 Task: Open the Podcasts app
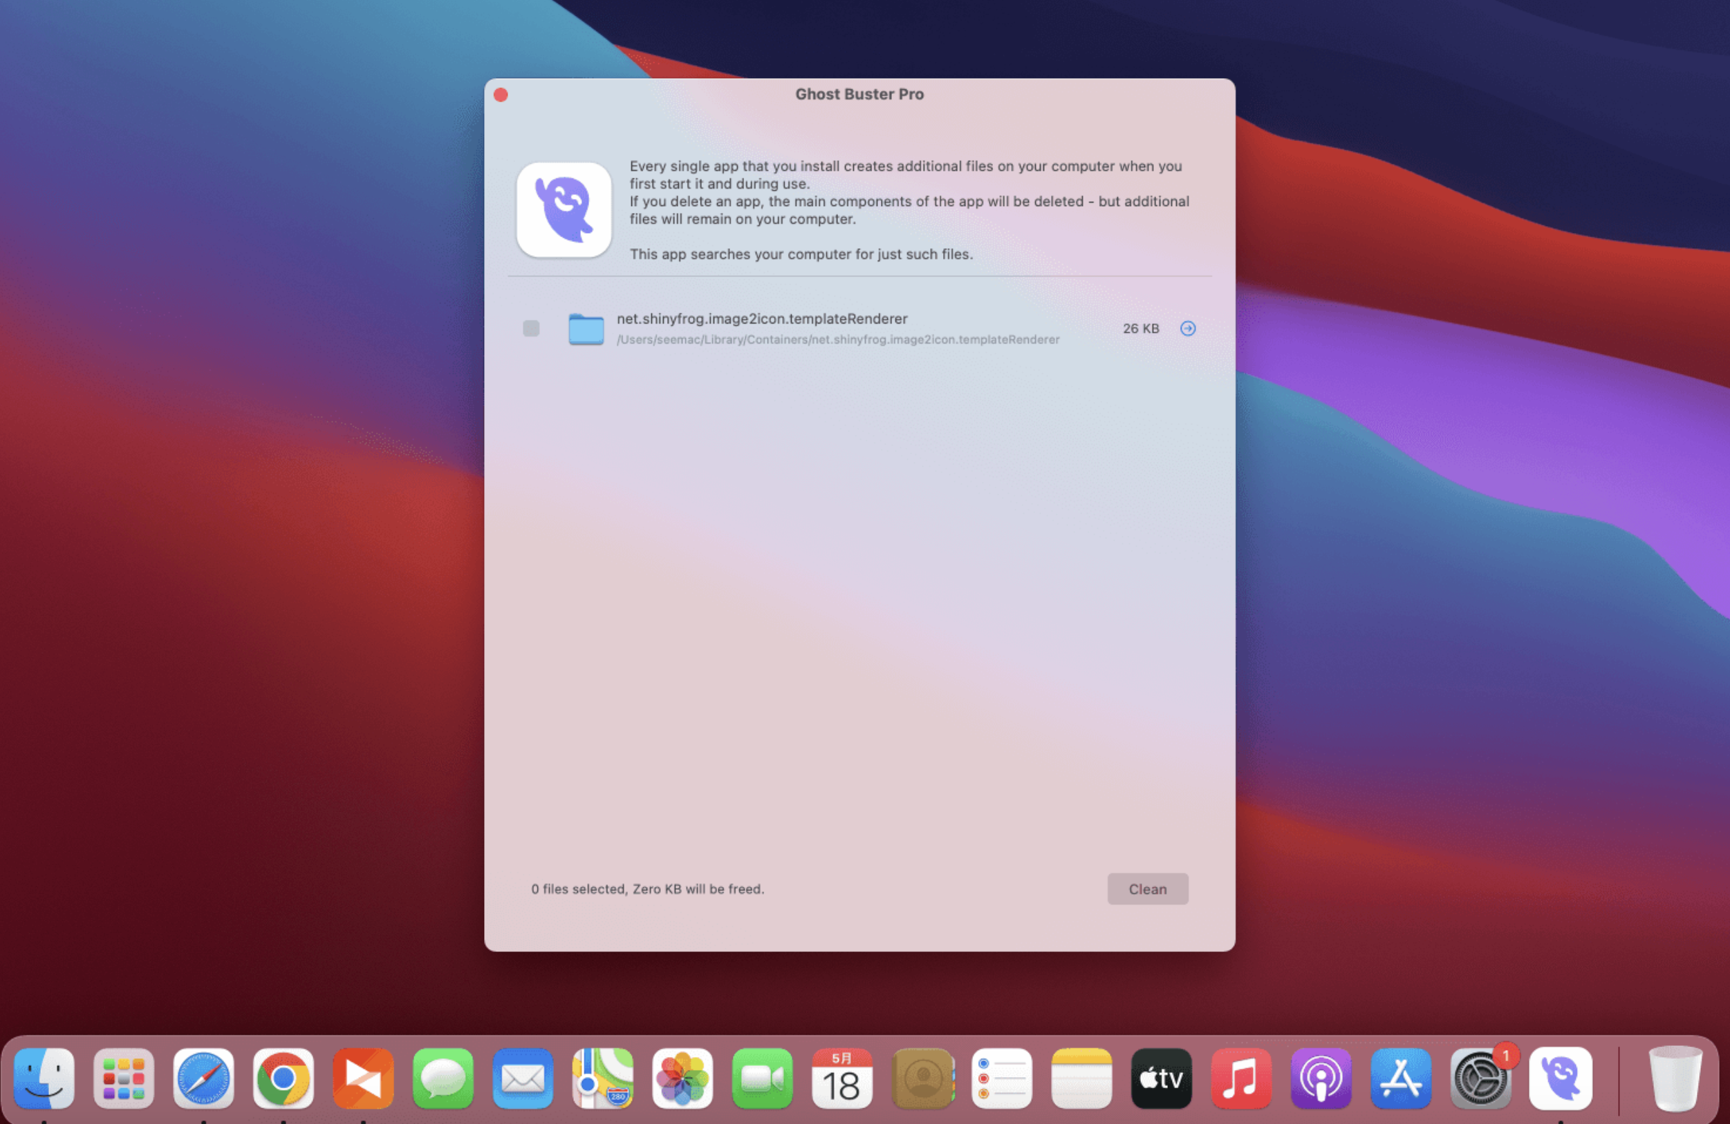[x=1321, y=1079]
